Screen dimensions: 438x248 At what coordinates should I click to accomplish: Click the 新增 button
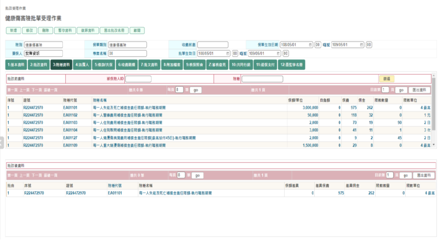pyautogui.click(x=13, y=31)
